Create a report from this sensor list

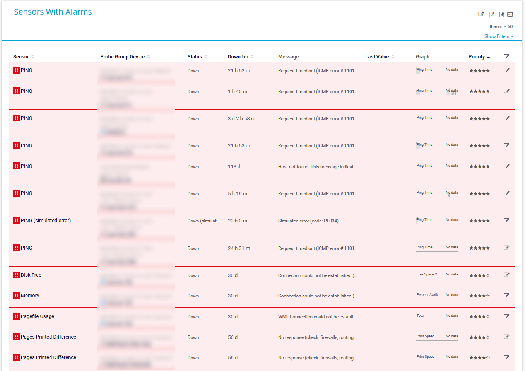tap(501, 14)
